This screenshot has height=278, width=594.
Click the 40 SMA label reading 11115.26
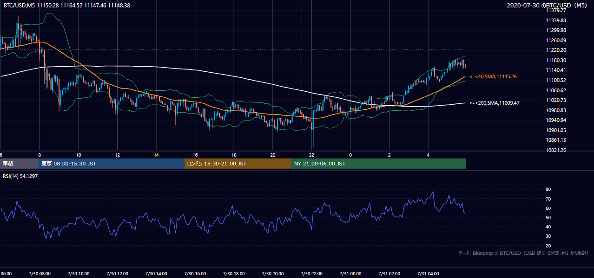click(493, 76)
